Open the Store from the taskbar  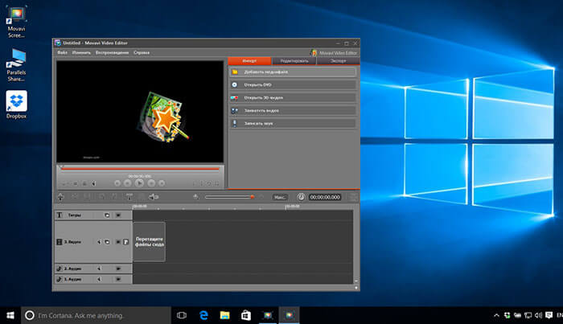[246, 315]
